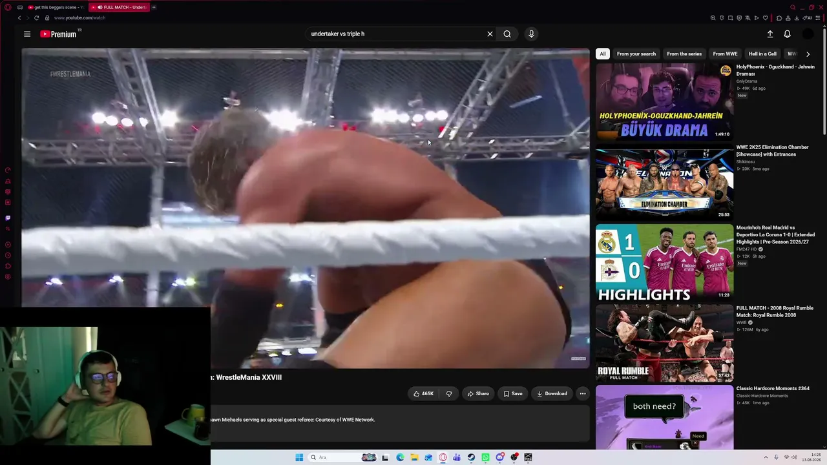Open 'Classic Hardcore Moments #364' title
The image size is (827, 465).
(x=773, y=388)
